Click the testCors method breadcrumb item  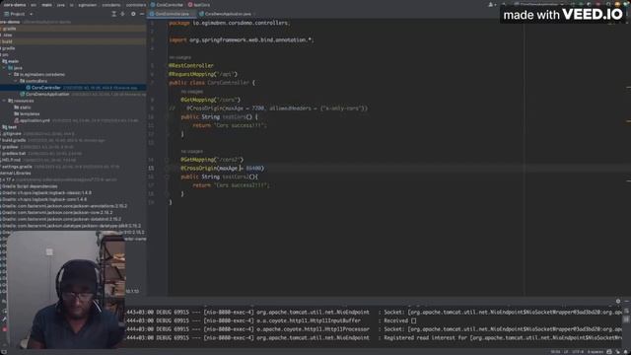(199, 5)
